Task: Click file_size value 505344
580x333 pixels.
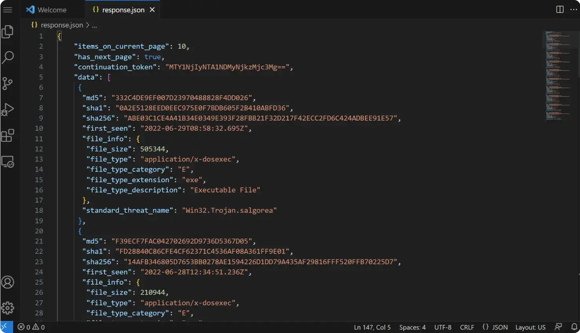Action: point(153,149)
